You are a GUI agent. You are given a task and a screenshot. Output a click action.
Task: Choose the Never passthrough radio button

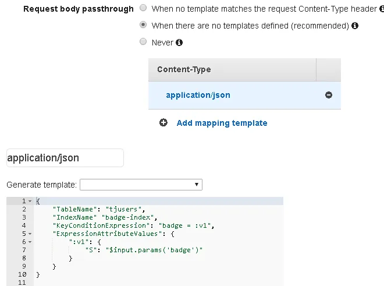coord(143,42)
